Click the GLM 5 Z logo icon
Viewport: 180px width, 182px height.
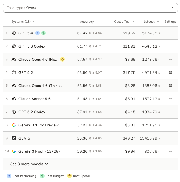[14, 138]
